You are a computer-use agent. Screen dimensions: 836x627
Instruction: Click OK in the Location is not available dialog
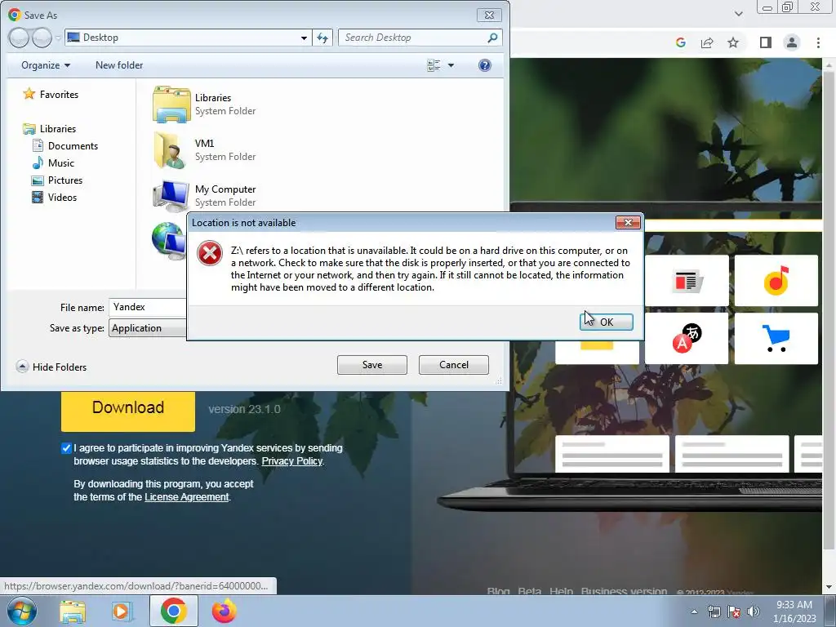point(607,322)
